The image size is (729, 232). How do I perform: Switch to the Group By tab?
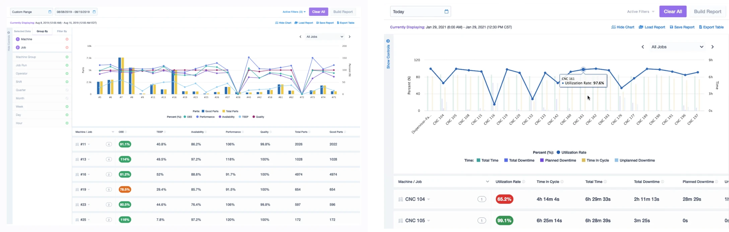tap(42, 31)
